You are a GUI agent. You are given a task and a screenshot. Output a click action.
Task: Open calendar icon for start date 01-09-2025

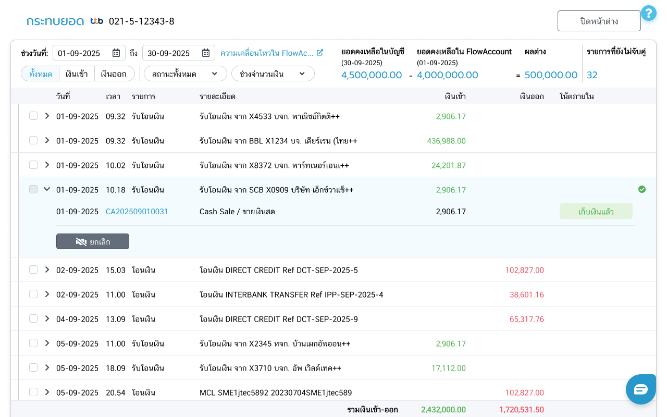point(116,53)
